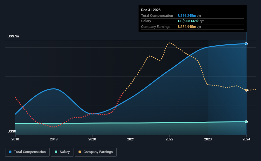Click the Salary label in tooltip
Screen dimensions: 261x161
coord(146,21)
